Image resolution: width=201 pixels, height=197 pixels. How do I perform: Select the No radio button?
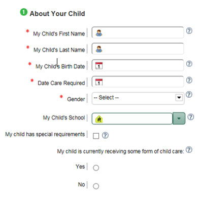coord(96,186)
